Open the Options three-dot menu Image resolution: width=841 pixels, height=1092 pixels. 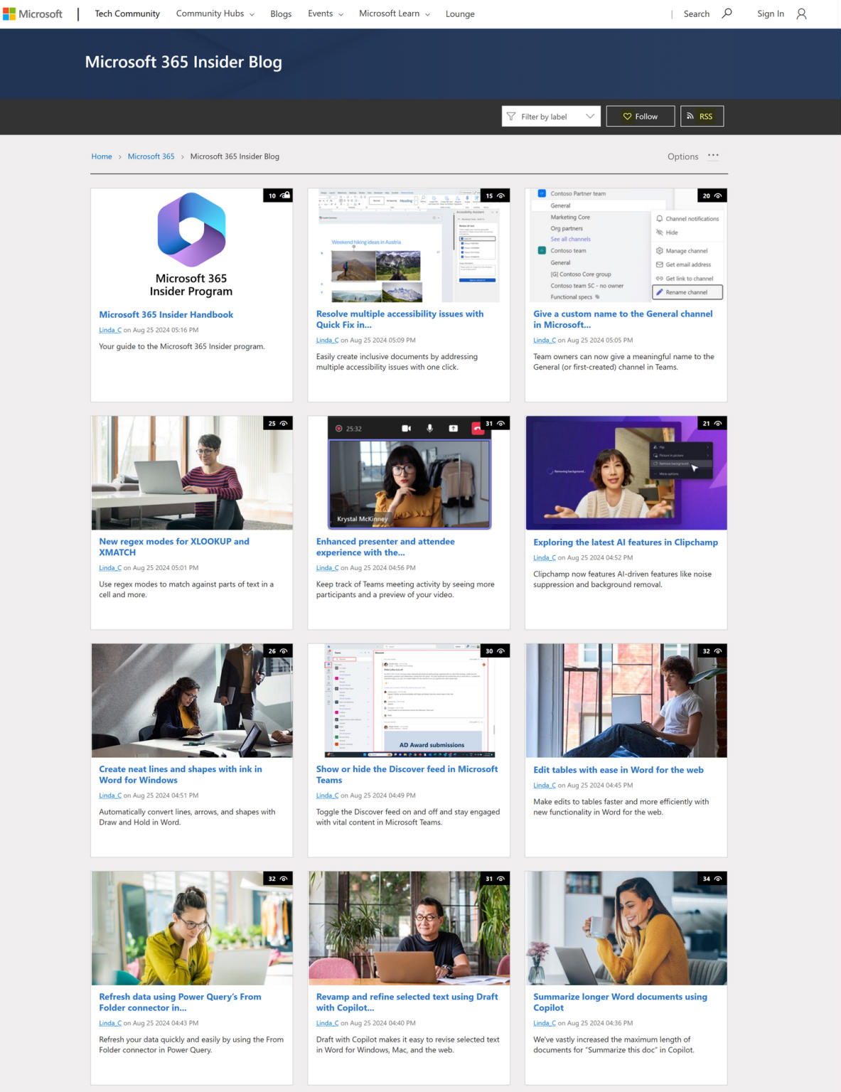point(713,156)
